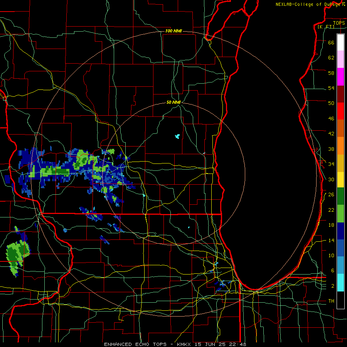Click the 'TOPS' legend heading
Image resolution: width=347 pixels, height=347 pixels.
pyautogui.click(x=339, y=23)
